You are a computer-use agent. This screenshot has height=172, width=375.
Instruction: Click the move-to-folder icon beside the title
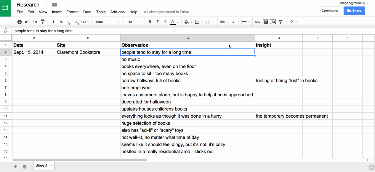tap(55, 4)
